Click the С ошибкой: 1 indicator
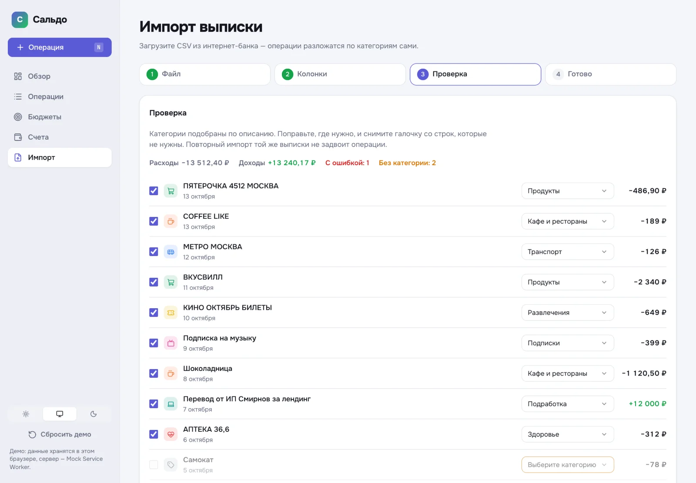 [347, 163]
